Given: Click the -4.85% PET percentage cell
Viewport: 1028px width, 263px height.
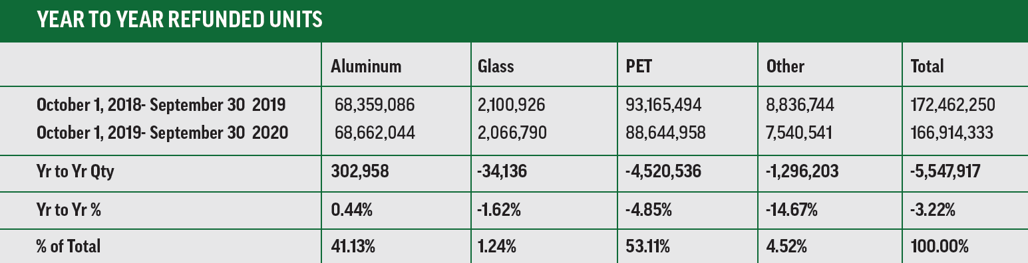Looking at the screenshot, I should (x=649, y=211).
